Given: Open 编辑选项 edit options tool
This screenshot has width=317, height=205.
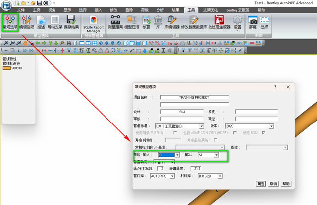Looking at the screenshot, I should [x=27, y=22].
